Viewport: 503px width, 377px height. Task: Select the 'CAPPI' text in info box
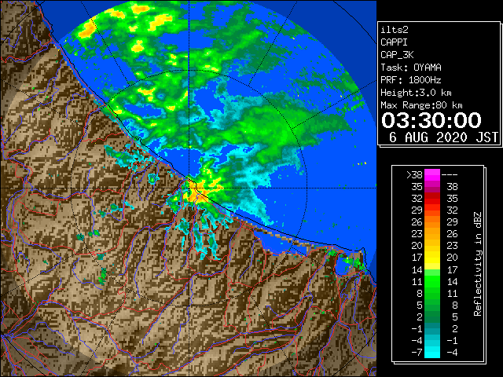[x=394, y=42]
